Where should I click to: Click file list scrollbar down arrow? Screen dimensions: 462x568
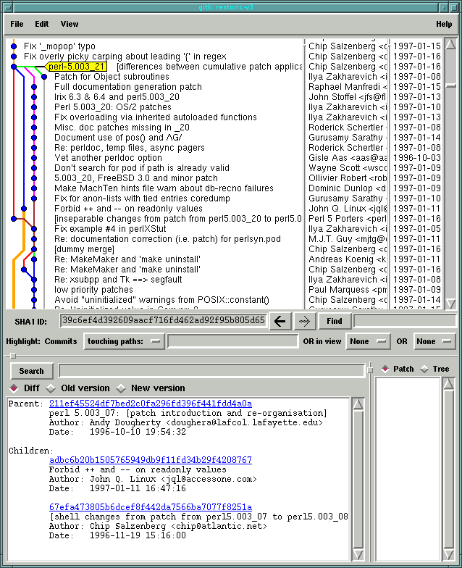pyautogui.click(x=448, y=554)
